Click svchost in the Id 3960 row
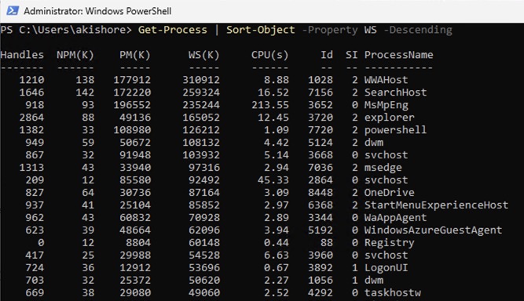 [386, 256]
